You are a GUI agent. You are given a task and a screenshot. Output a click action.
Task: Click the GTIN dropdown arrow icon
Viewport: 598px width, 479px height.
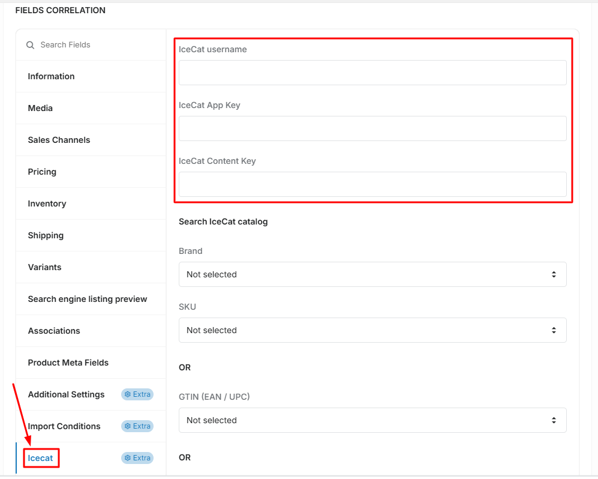[554, 420]
